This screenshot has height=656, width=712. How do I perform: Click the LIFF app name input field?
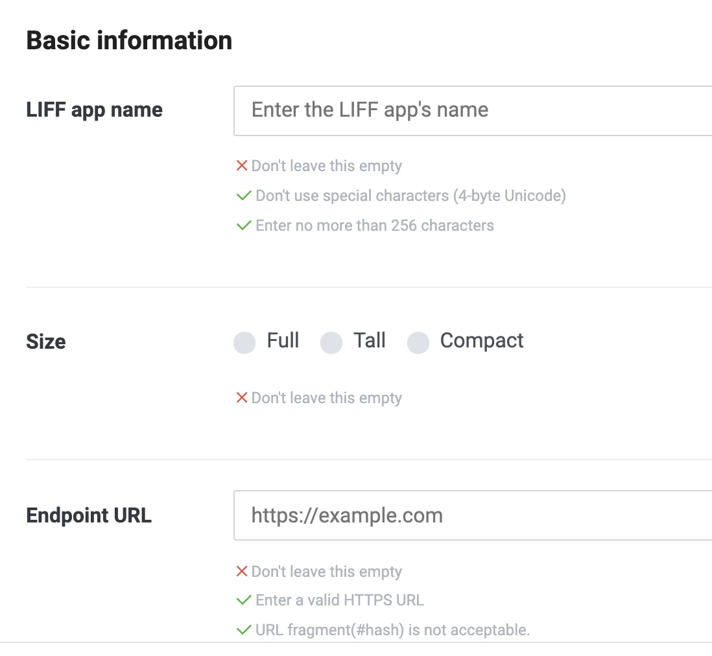(x=473, y=111)
